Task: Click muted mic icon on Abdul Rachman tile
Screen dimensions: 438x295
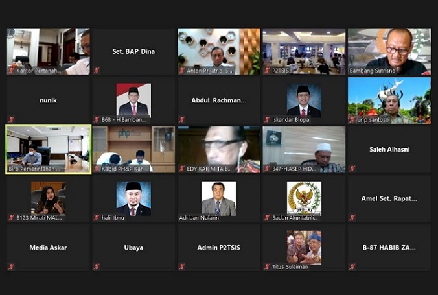Action: (x=182, y=120)
